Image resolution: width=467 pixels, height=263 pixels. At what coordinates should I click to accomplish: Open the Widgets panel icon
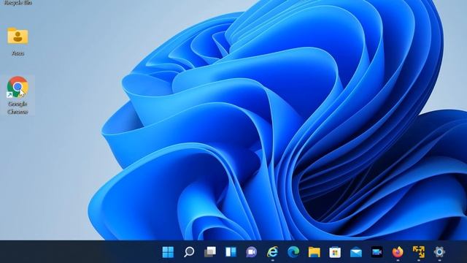pyautogui.click(x=231, y=252)
